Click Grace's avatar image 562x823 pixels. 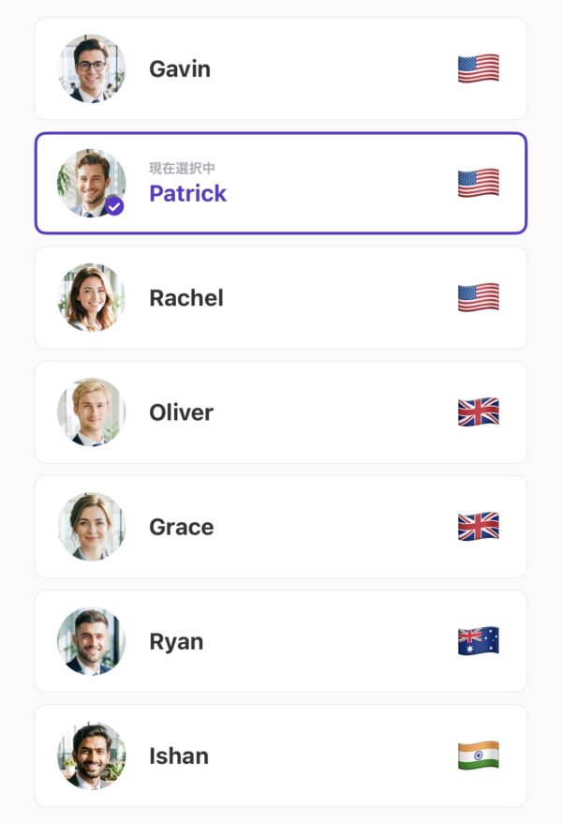click(x=91, y=526)
